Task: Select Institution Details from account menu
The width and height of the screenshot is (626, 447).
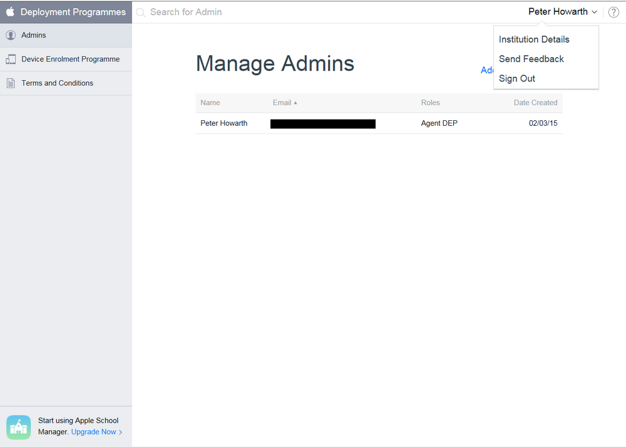Action: [x=534, y=39]
